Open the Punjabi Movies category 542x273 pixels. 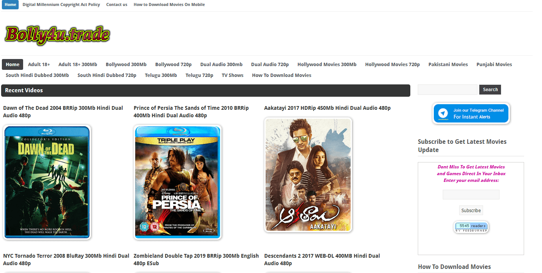(494, 64)
